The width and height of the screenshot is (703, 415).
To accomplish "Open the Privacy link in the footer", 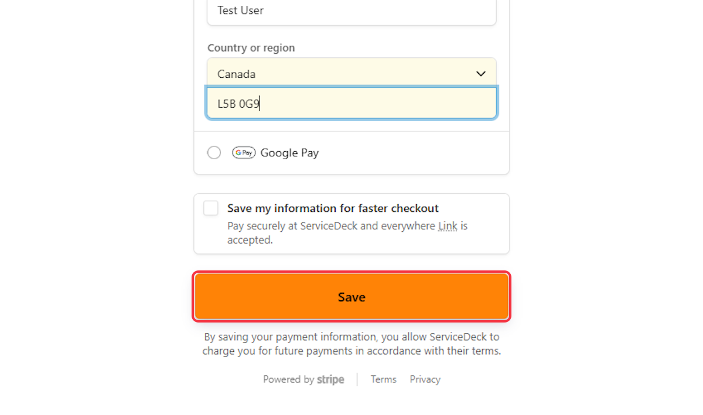I will [425, 379].
